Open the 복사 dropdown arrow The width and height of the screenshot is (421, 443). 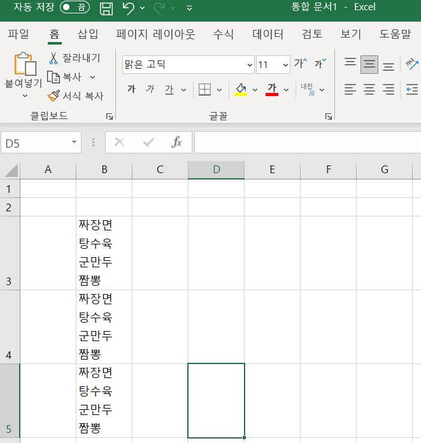point(92,77)
